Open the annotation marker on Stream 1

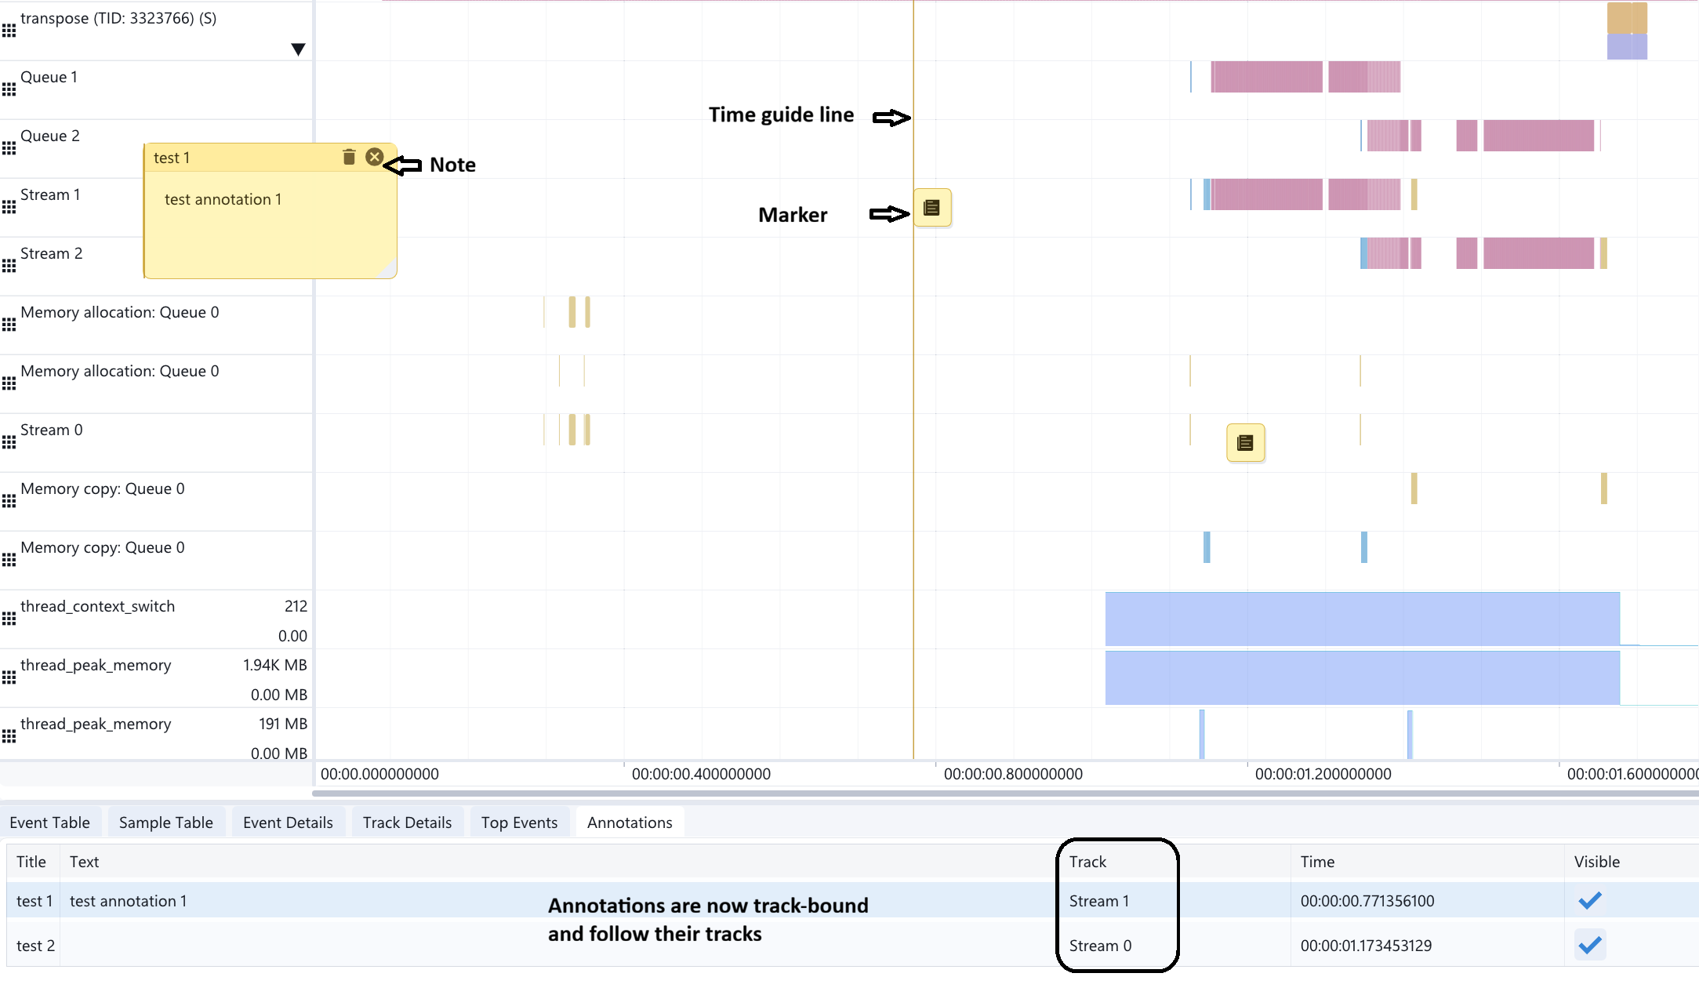[x=932, y=208]
